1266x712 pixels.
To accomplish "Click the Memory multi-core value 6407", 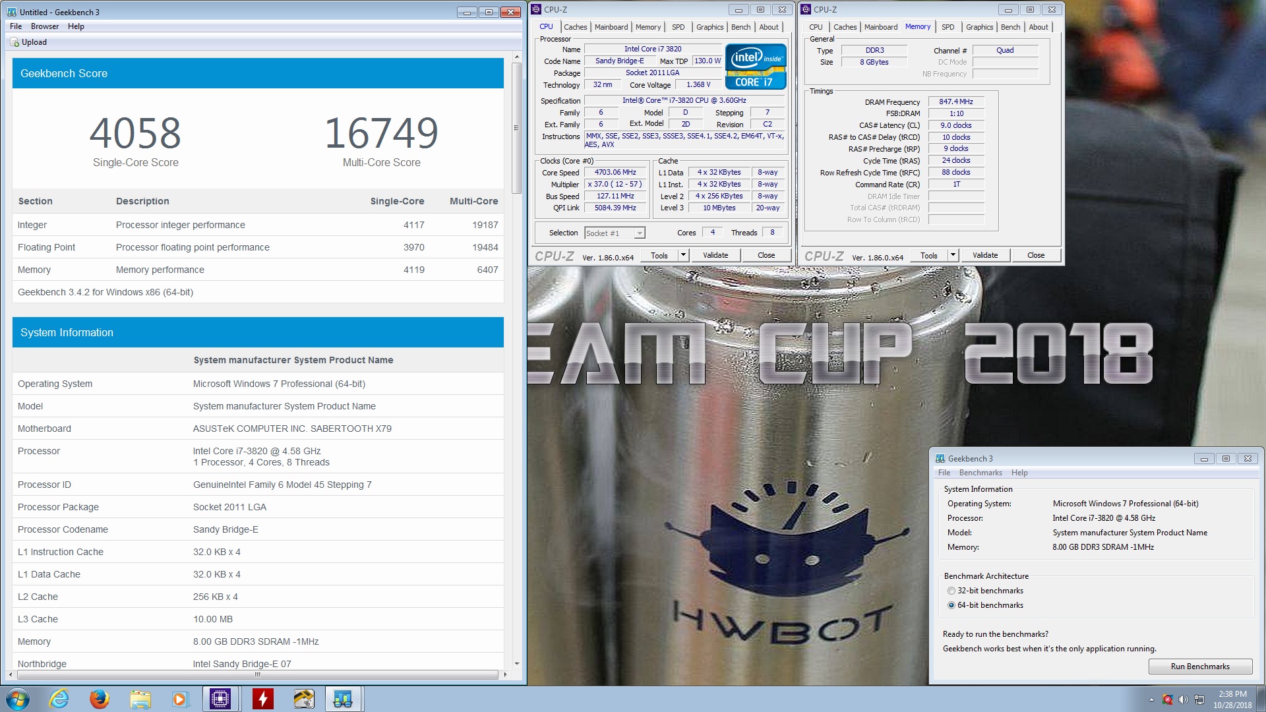I will point(487,270).
